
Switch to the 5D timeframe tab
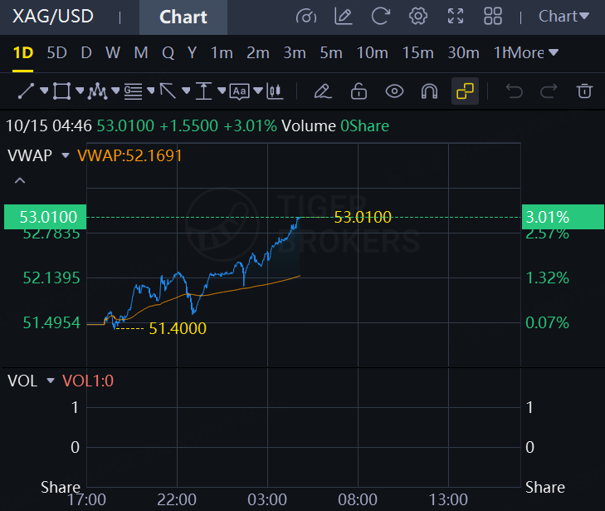point(56,52)
